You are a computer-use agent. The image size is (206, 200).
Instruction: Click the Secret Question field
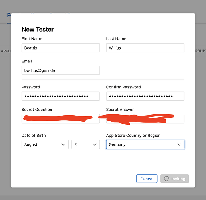click(61, 118)
